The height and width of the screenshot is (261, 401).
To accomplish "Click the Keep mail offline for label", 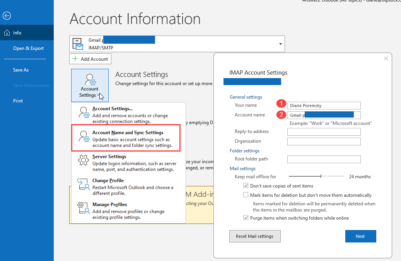I will point(255,177).
